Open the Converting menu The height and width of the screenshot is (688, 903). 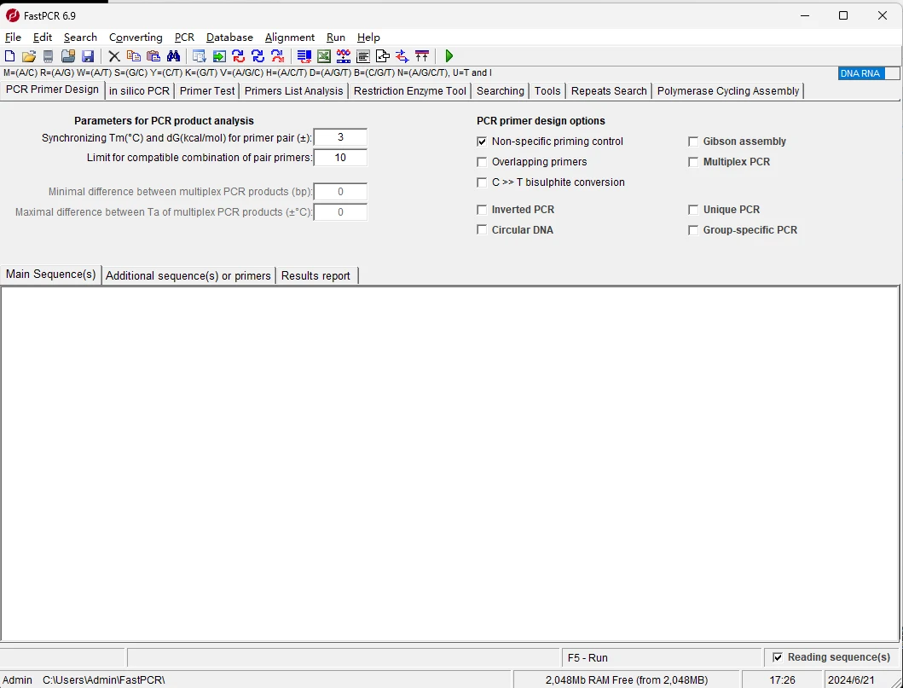coord(136,38)
